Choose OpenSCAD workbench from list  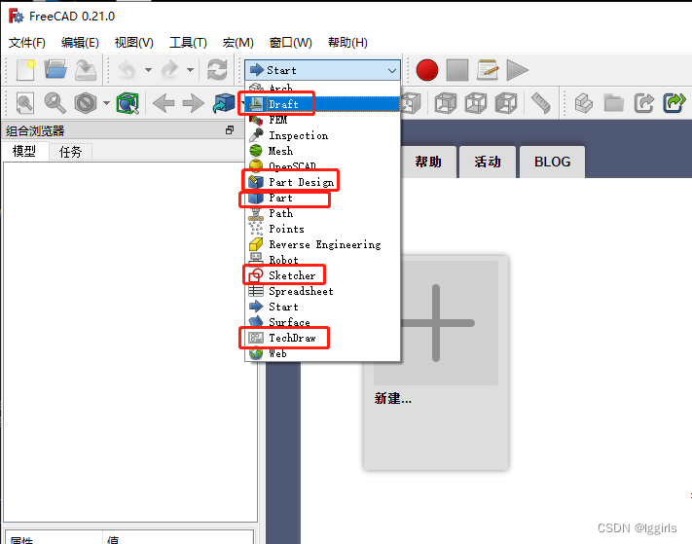click(322, 166)
